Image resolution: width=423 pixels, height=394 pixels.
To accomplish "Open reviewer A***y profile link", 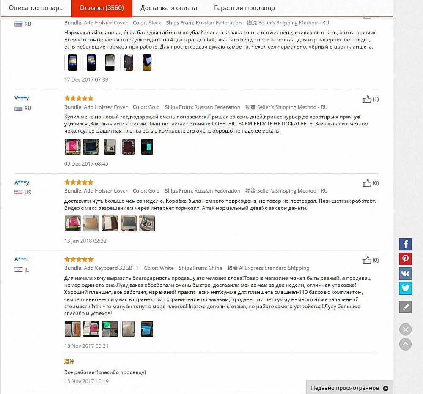I will [x=22, y=182].
